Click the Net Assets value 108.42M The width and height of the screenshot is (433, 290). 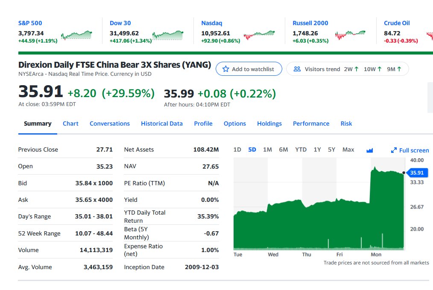[206, 149]
